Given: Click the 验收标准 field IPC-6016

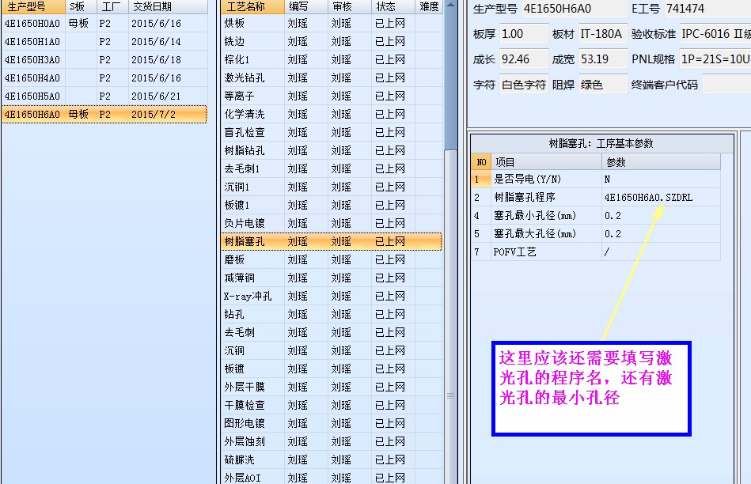Looking at the screenshot, I should [x=715, y=34].
